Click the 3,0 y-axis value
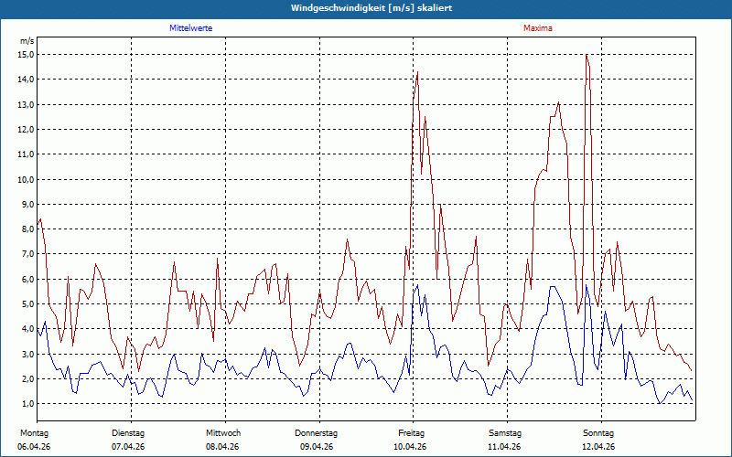Viewport: 732px width, 457px height. click(x=28, y=354)
